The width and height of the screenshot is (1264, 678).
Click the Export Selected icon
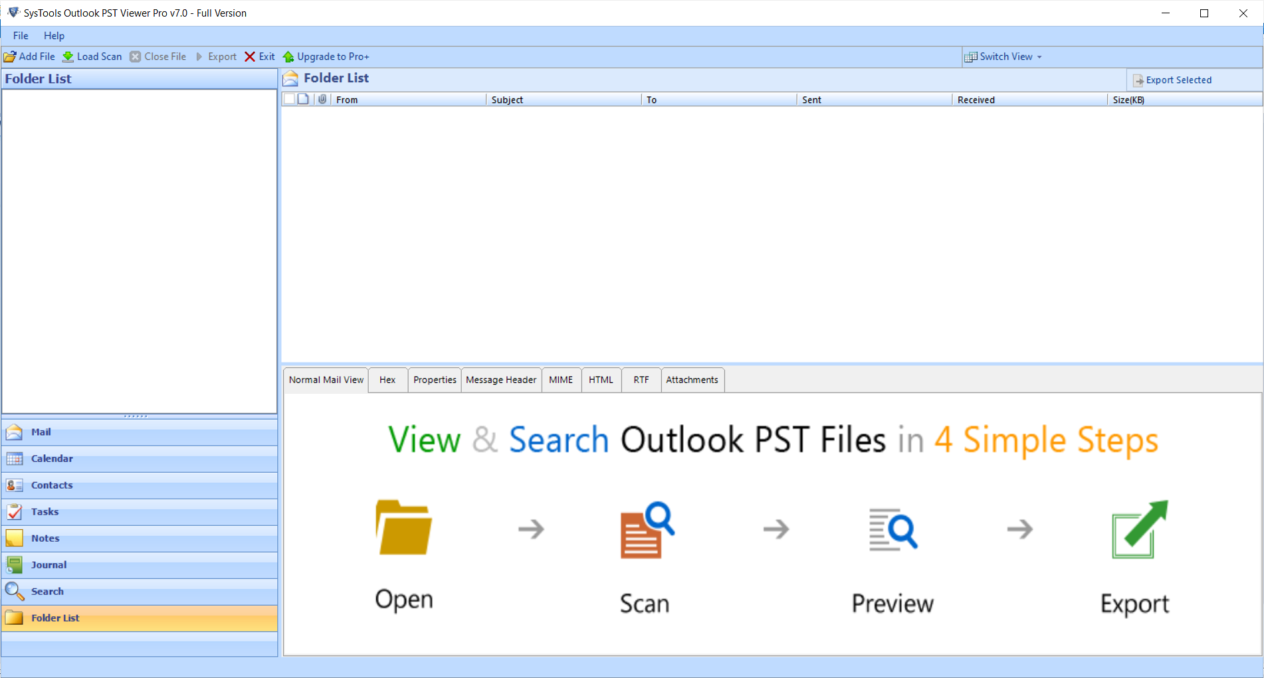tap(1138, 80)
